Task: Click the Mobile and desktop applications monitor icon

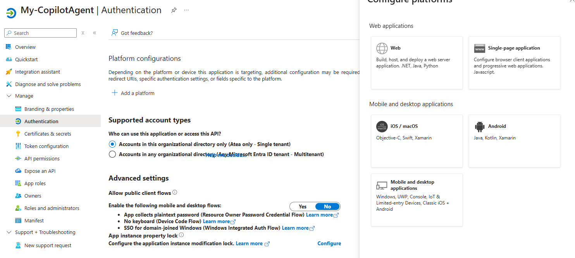Action: pyautogui.click(x=382, y=185)
